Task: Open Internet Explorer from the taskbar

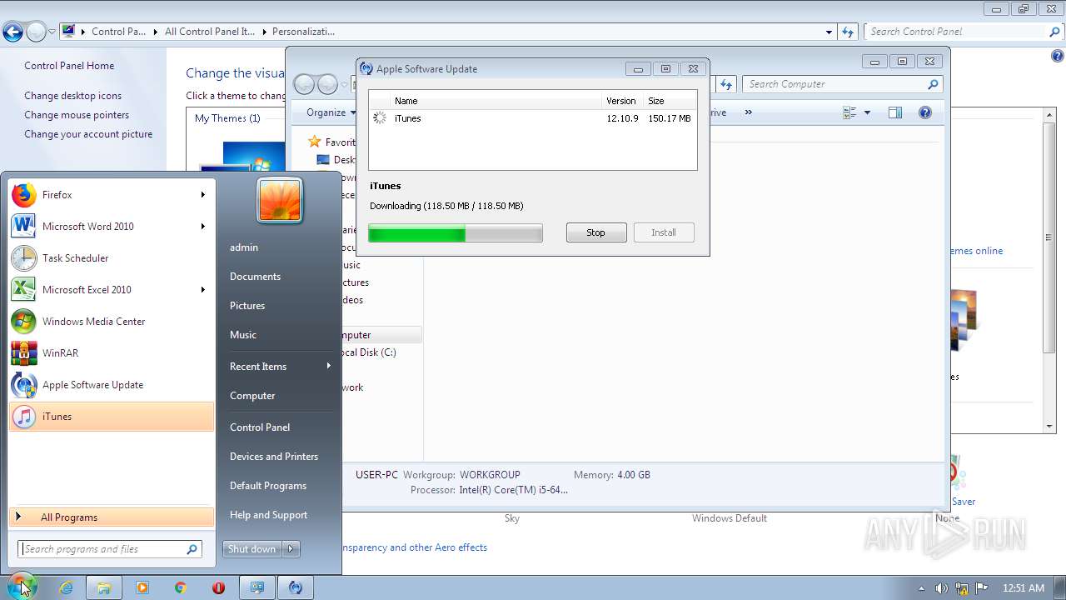Action: point(66,587)
